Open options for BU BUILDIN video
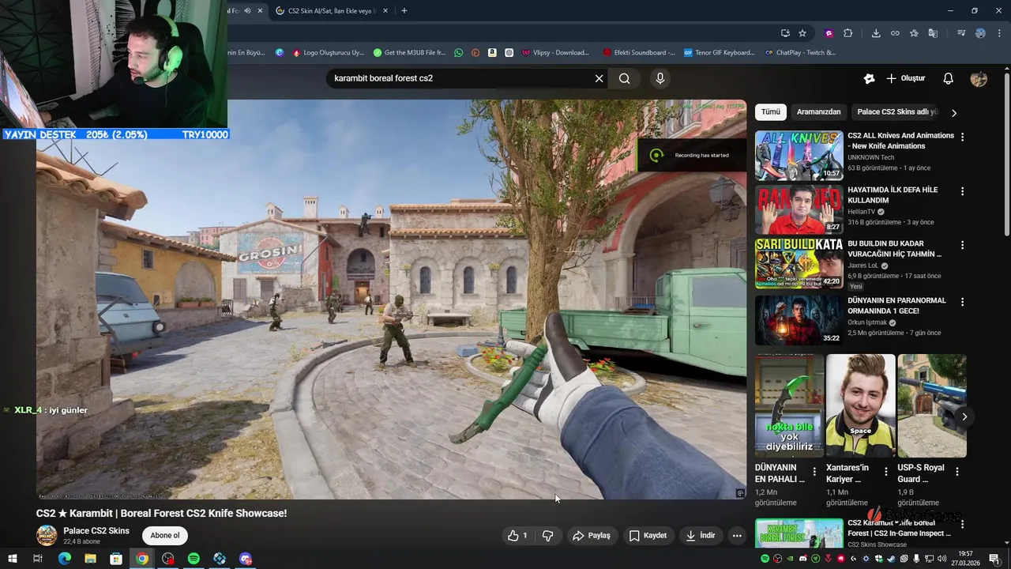The width and height of the screenshot is (1011, 569). 962,245
